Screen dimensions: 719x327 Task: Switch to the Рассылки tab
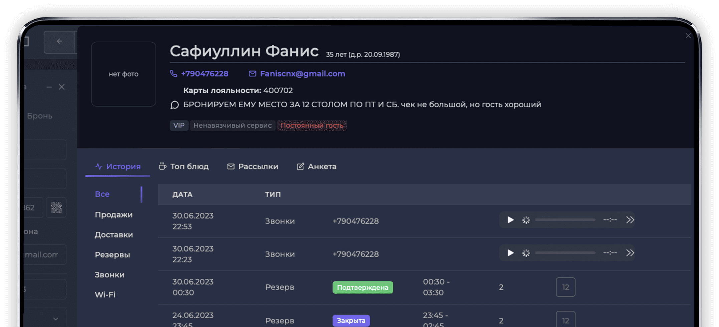tap(252, 166)
